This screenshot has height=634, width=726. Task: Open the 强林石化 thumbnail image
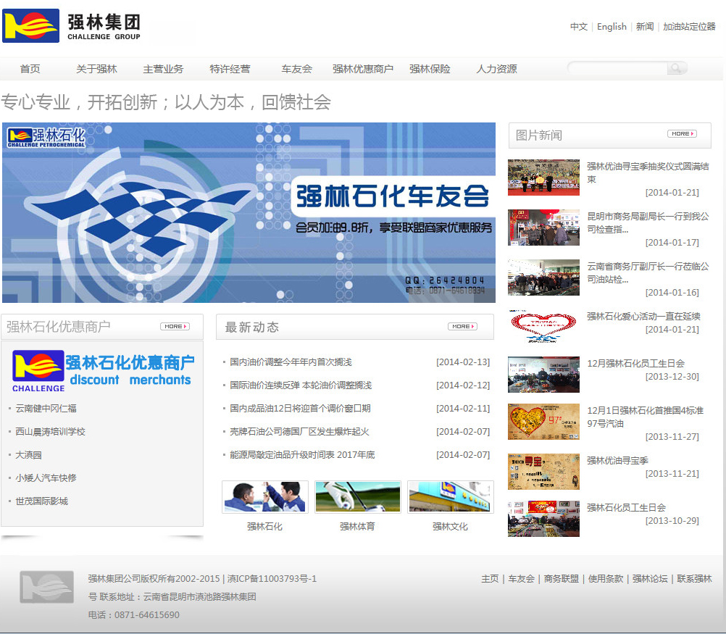coord(264,497)
